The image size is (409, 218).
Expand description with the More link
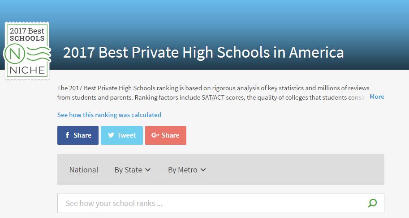pyautogui.click(x=377, y=96)
